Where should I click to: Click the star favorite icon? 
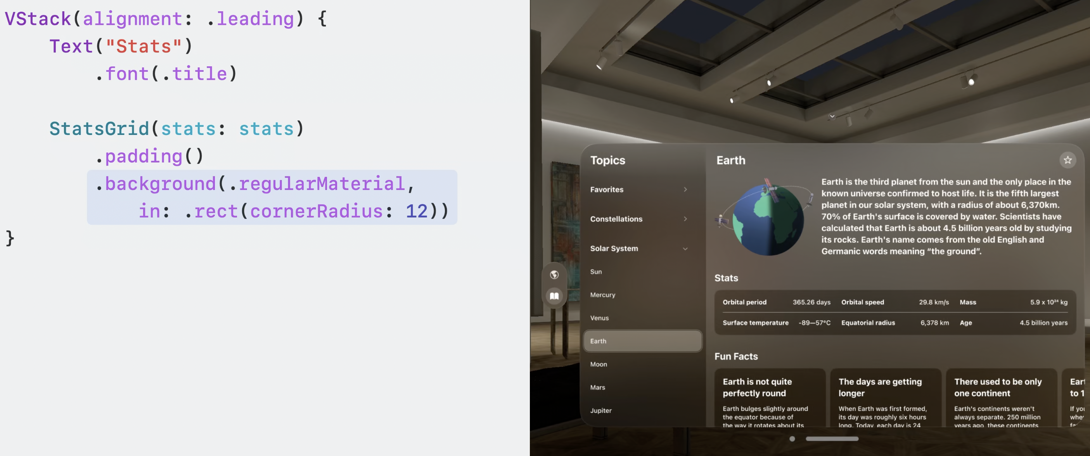(x=1067, y=160)
